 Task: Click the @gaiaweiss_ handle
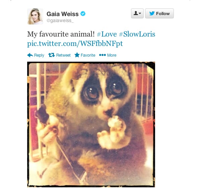tap(60, 20)
